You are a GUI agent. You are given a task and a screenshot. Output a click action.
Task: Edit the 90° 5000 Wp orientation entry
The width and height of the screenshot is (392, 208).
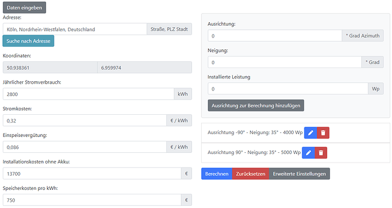[308, 152]
